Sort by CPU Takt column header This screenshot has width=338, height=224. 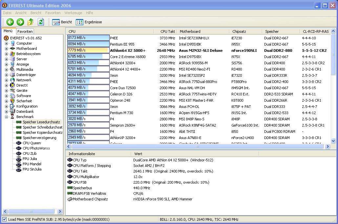(165, 31)
